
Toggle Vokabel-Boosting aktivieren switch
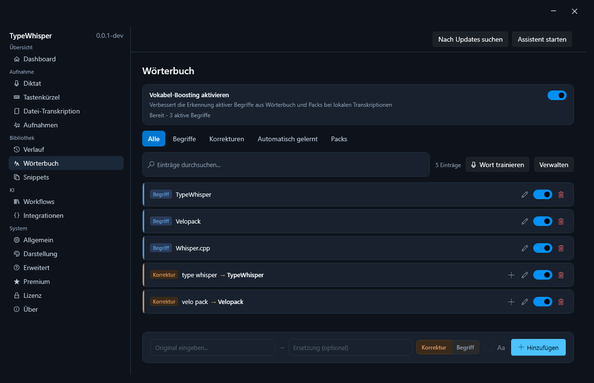coord(557,95)
